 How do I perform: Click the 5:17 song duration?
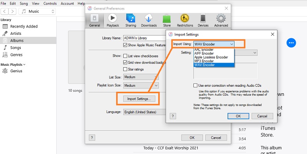pos(242,130)
